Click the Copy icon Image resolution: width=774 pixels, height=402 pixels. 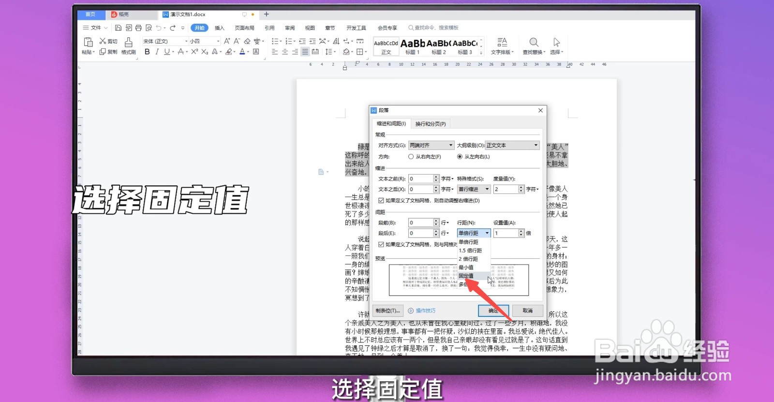click(103, 52)
